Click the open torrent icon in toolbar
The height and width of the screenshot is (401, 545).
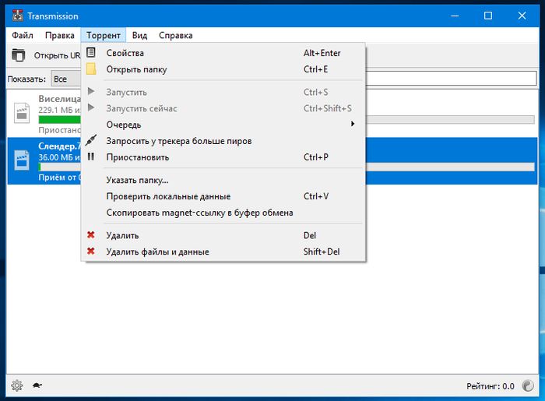click(x=17, y=55)
